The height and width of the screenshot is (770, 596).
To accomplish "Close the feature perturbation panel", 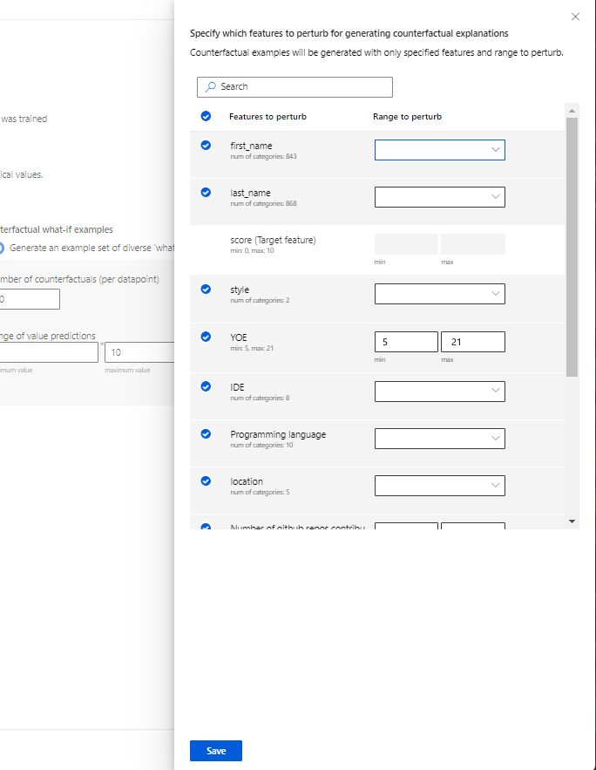I will (575, 17).
